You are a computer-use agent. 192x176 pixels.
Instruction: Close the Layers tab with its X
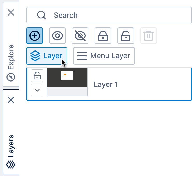coord(11,100)
